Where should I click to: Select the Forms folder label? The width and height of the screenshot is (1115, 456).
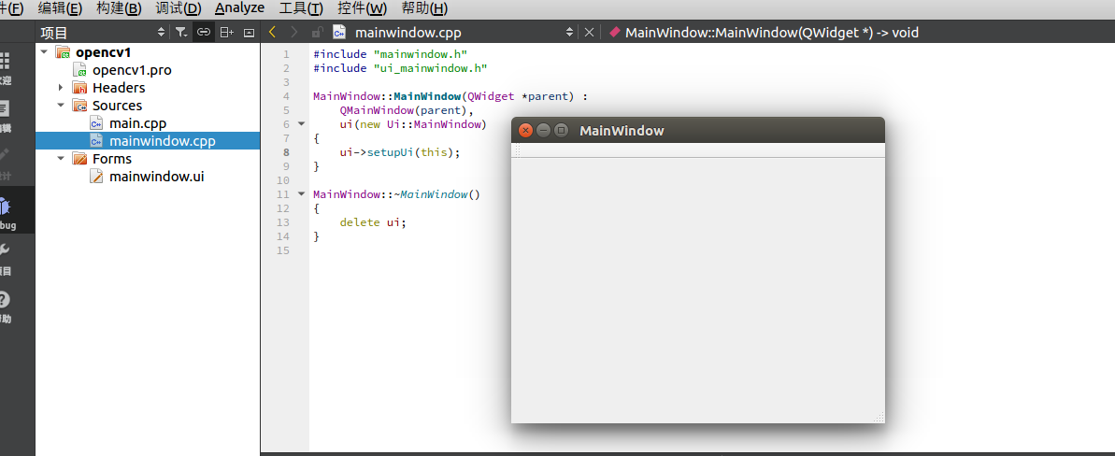point(112,159)
